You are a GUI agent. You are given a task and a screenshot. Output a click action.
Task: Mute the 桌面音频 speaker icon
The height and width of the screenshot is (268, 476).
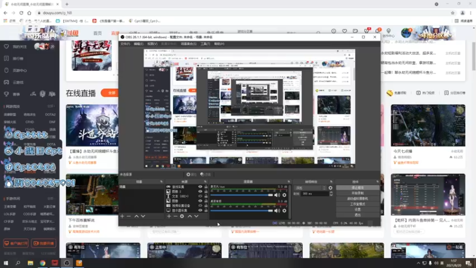(x=277, y=211)
